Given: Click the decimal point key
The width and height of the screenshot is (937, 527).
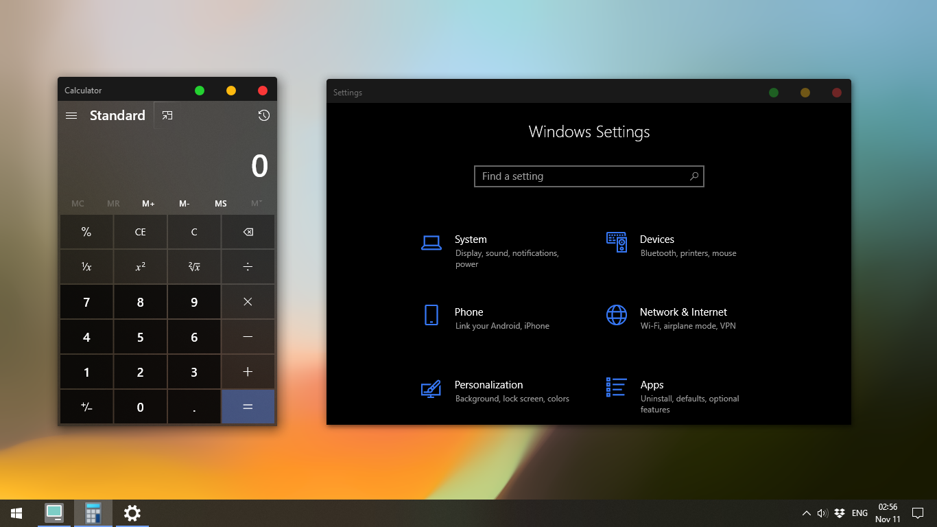Looking at the screenshot, I should pyautogui.click(x=194, y=407).
